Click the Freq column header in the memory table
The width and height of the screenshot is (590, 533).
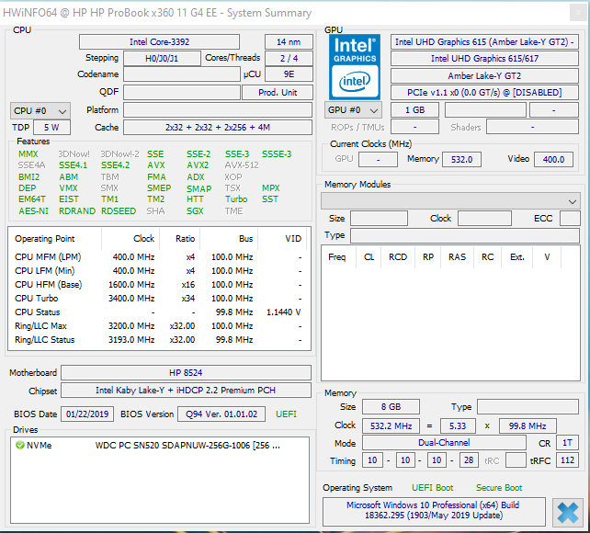point(336,257)
